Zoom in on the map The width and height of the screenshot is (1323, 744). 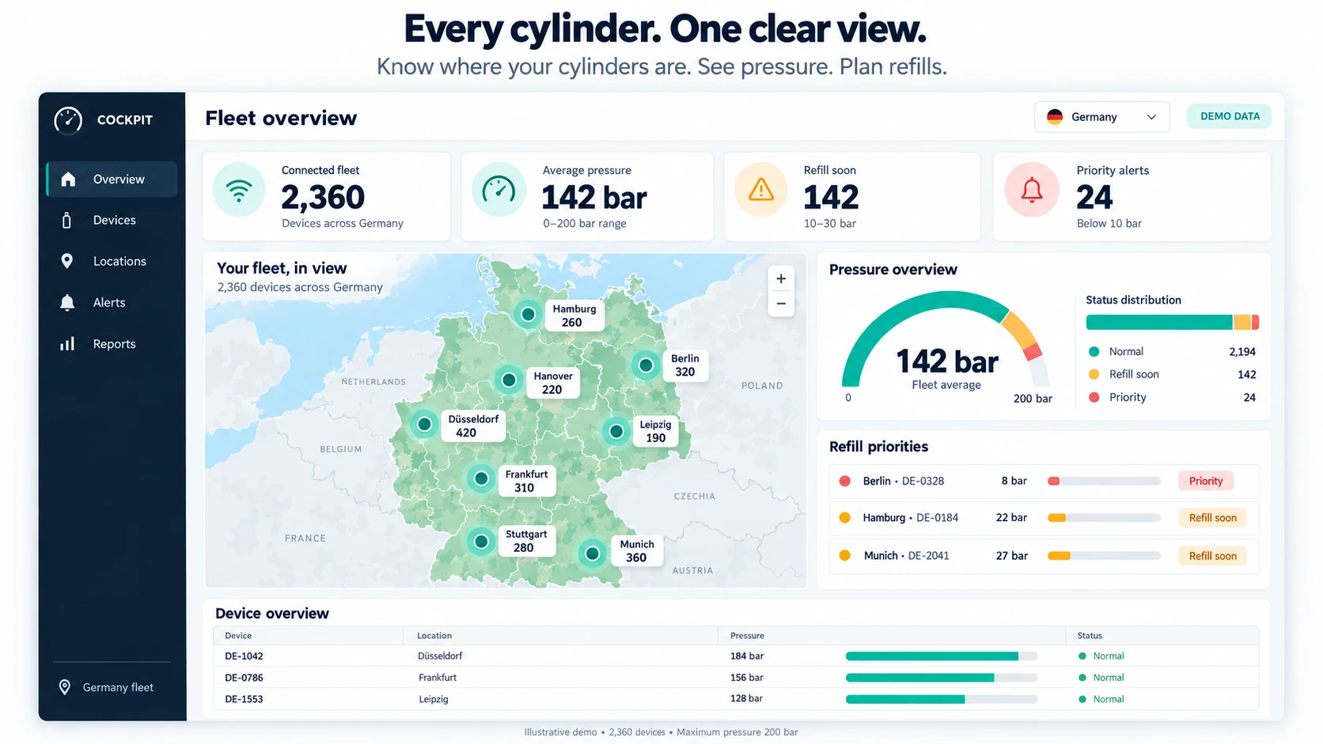pos(781,279)
